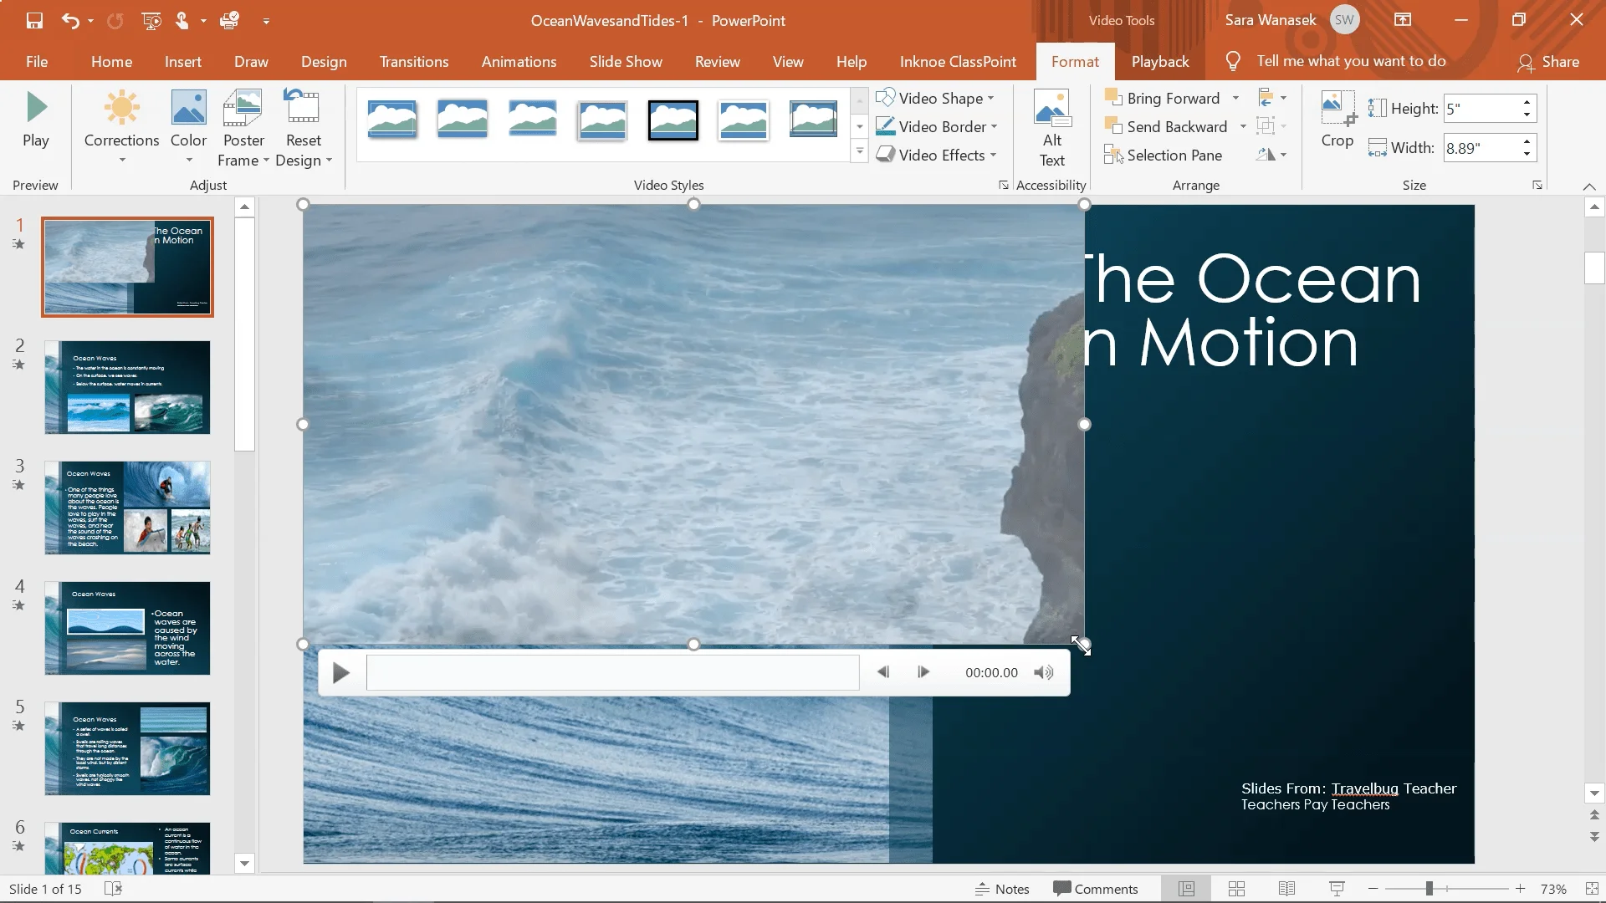
Task: Open Video Effects options
Action: [x=937, y=155]
